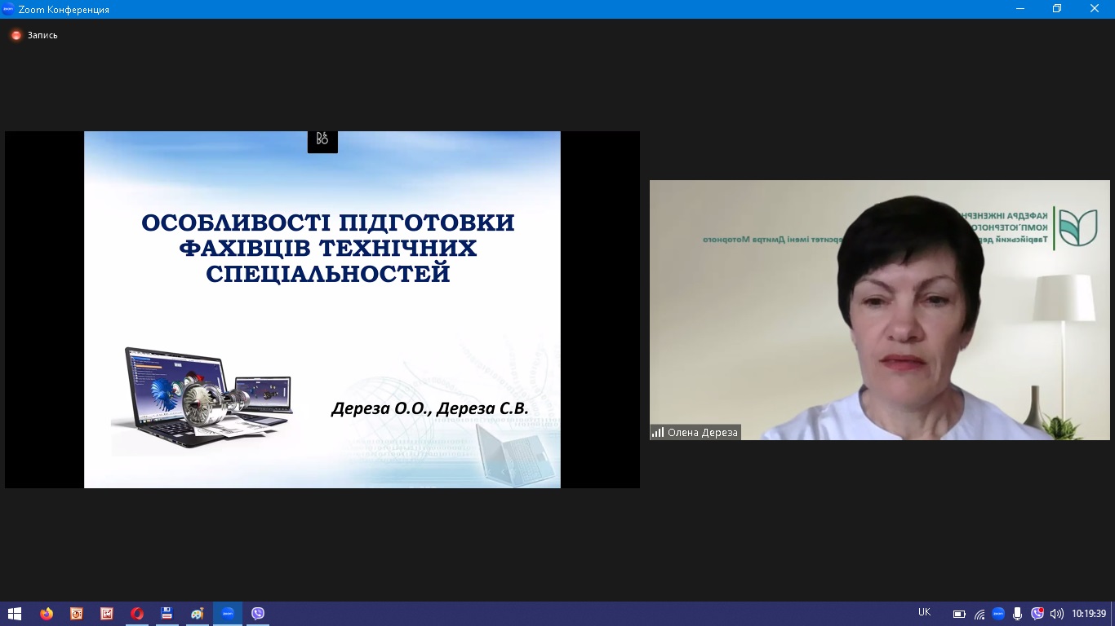The height and width of the screenshot is (626, 1115).
Task: Click the battery status icon
Action: coord(959,614)
